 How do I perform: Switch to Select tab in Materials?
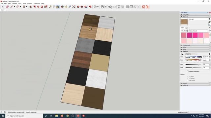click(x=182, y=28)
